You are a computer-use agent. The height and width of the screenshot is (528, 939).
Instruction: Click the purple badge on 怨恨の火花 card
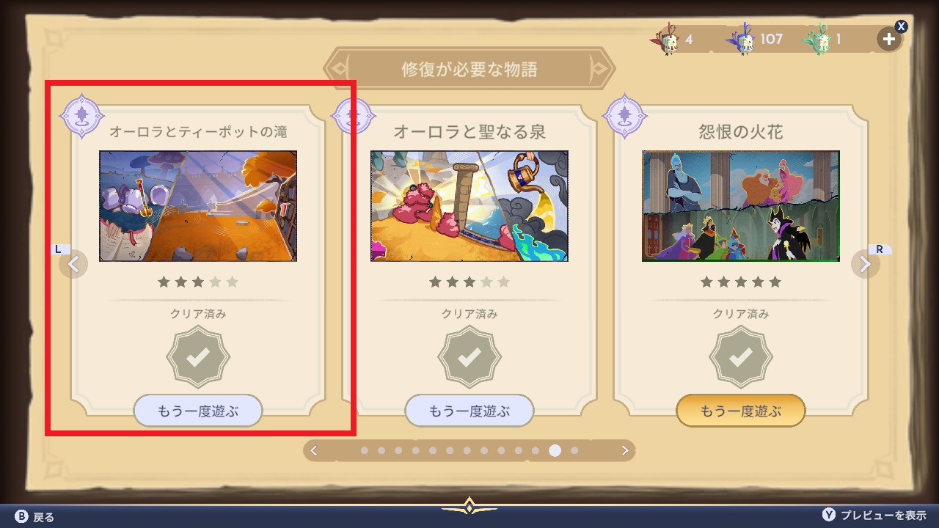[x=624, y=117]
